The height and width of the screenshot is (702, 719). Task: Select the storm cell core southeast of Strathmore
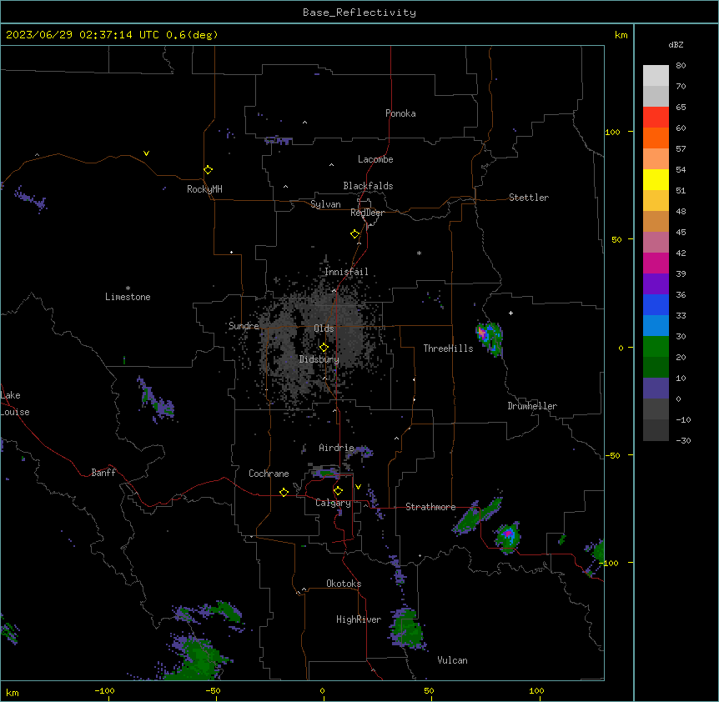pos(508,534)
